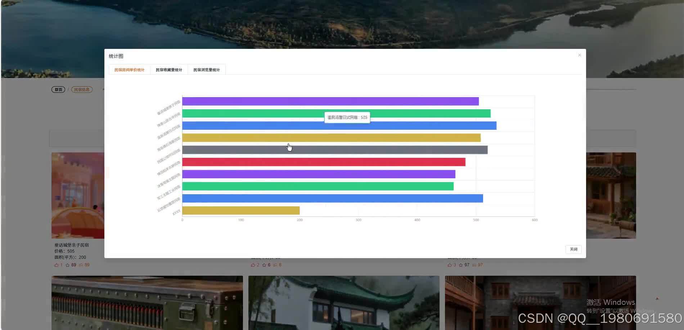Image resolution: width=684 pixels, height=330 pixels.
Task: Click the star icon next to count 6
Action: coord(264,265)
